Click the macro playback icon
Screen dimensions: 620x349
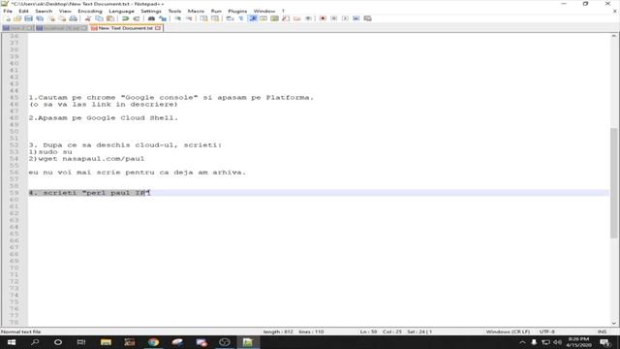point(345,18)
